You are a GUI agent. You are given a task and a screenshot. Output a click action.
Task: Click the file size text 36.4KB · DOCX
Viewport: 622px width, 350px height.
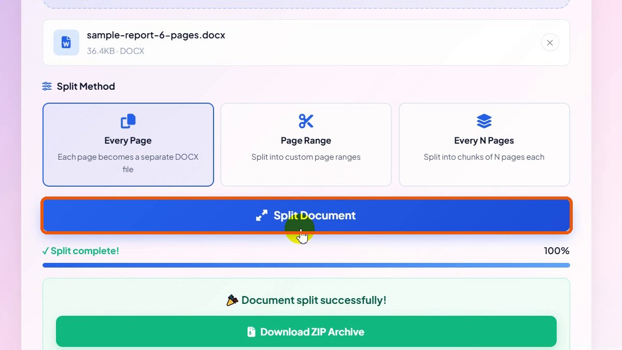116,51
